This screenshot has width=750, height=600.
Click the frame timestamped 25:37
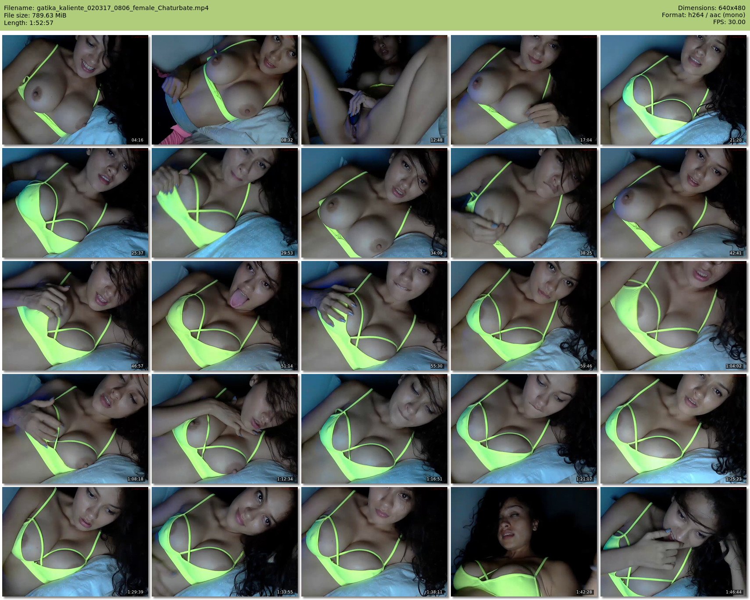pyautogui.click(x=75, y=203)
